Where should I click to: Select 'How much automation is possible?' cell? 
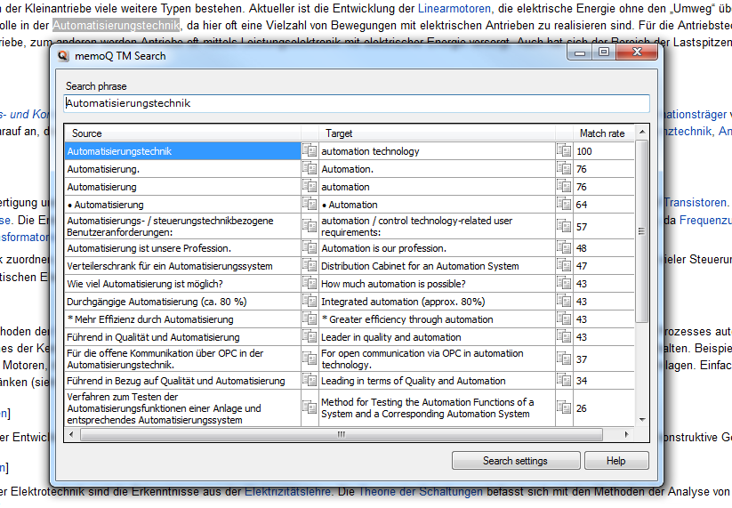437,284
